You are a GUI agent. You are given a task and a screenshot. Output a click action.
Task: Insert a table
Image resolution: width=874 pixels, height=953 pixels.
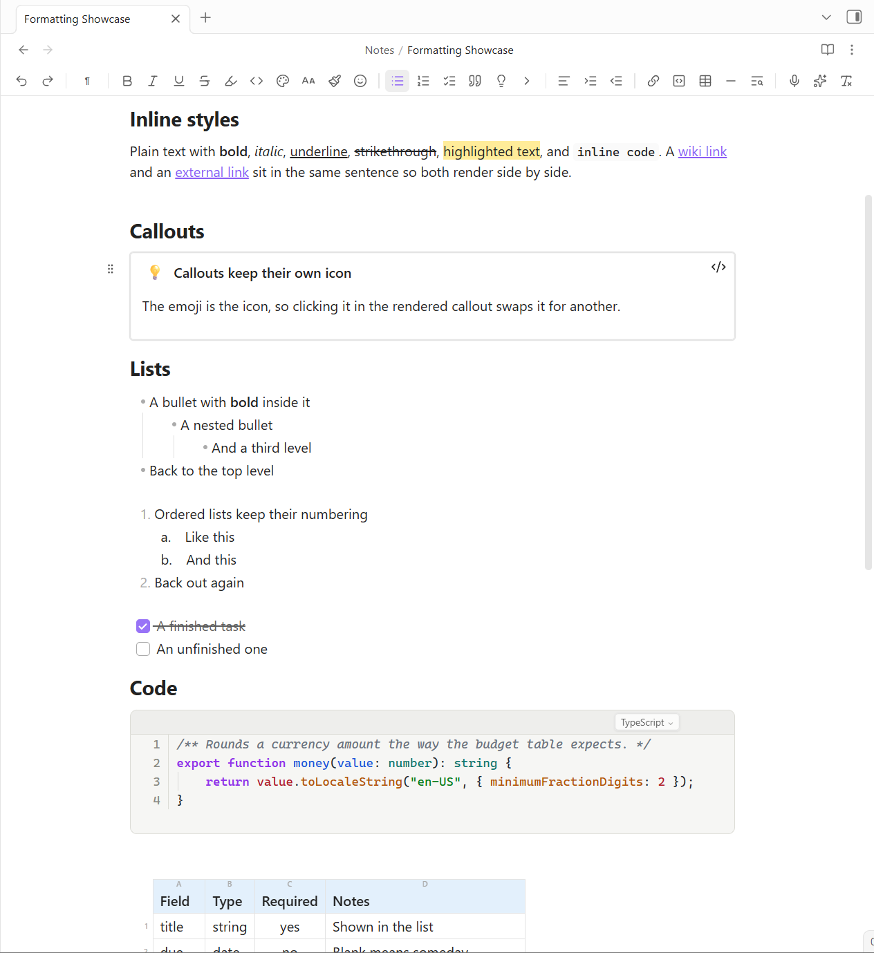[x=705, y=81]
